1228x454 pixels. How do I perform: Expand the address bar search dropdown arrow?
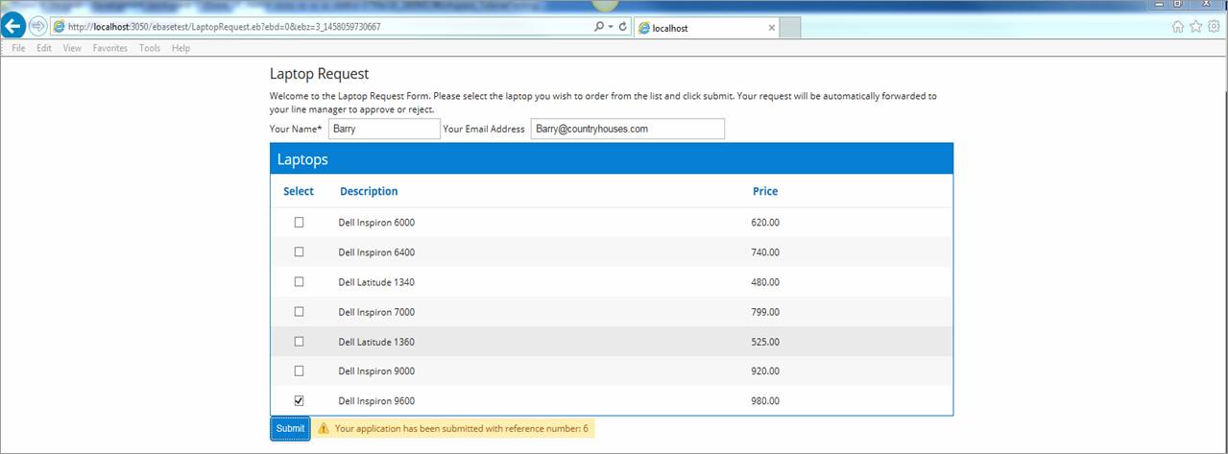pos(611,27)
